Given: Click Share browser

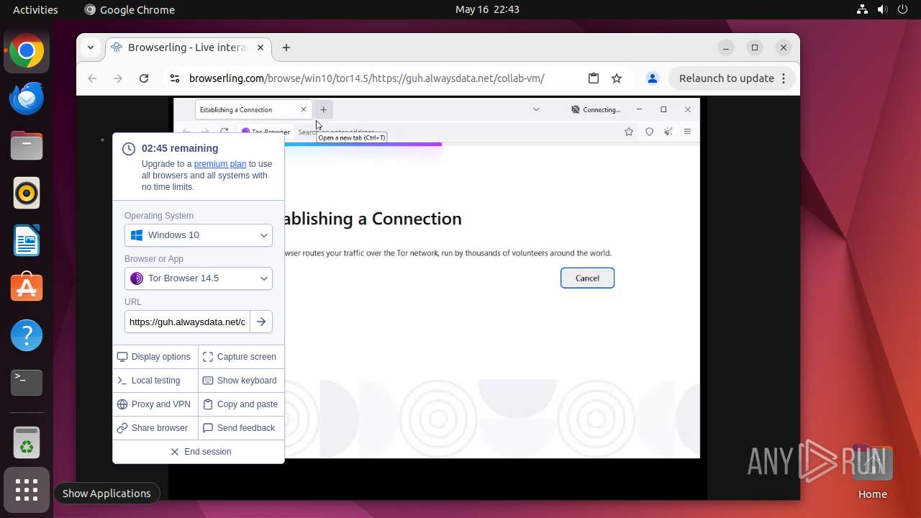Looking at the screenshot, I should pyautogui.click(x=155, y=428).
